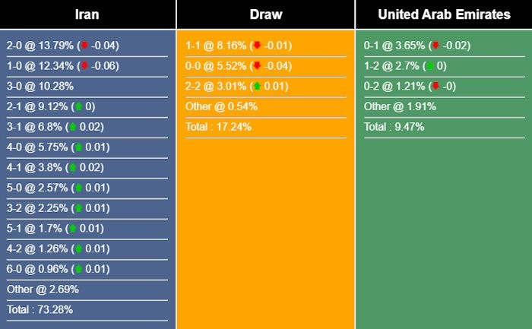
Task: Click Other @ 1.91% in UAE column
Action: 400,106
